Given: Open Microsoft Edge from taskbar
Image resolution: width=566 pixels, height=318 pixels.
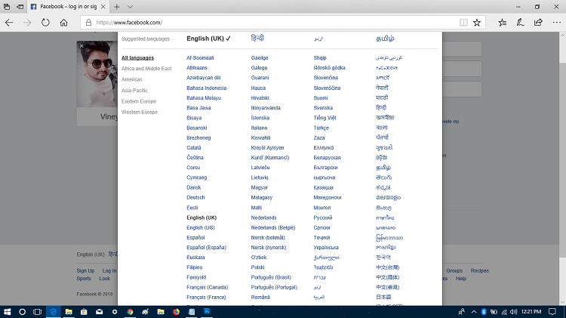Looking at the screenshot, I should point(54,311).
